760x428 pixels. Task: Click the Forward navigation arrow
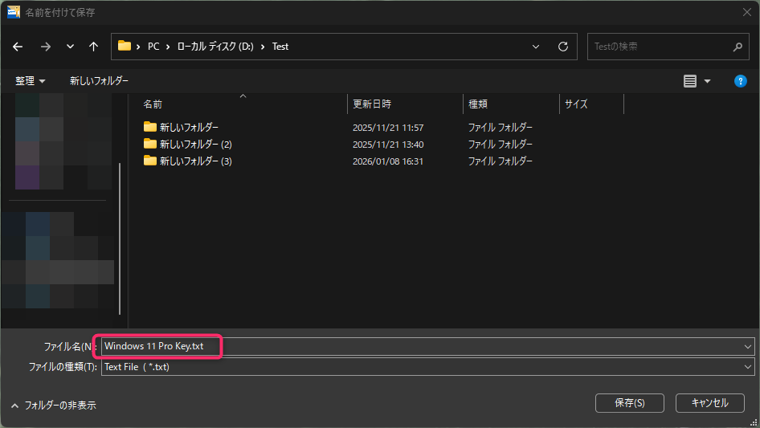click(x=45, y=47)
